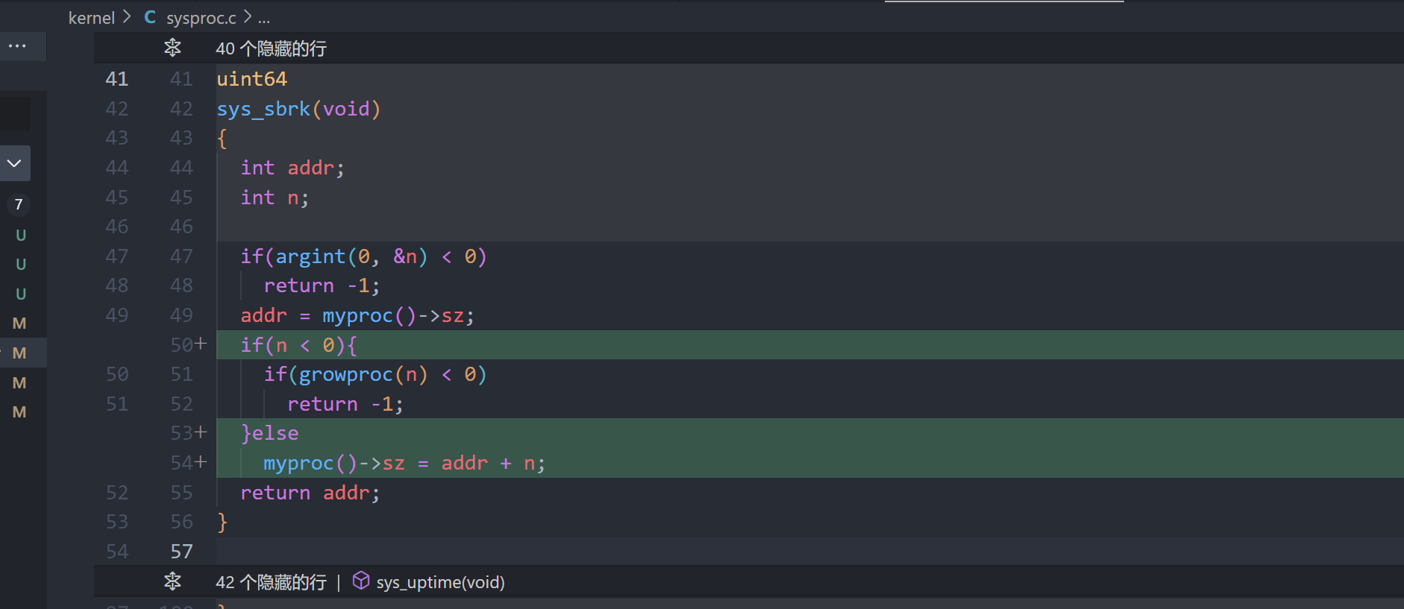The width and height of the screenshot is (1404, 609).
Task: Open the breadcrumb ellipsis symbol segment
Action: 264,19
